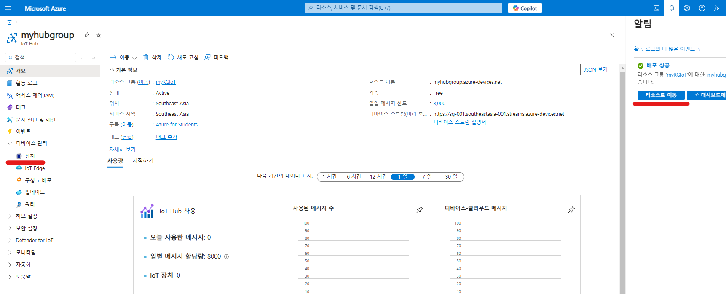Click the 8,000 daily message limit link
Screen dimensions: 726x294
pos(439,104)
